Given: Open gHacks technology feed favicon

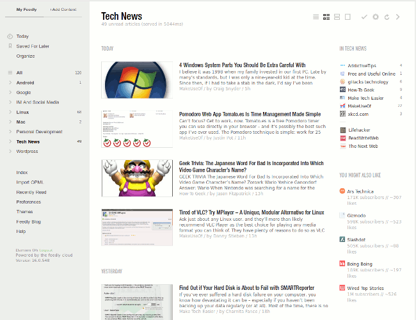Looking at the screenshot, I should [x=342, y=81].
